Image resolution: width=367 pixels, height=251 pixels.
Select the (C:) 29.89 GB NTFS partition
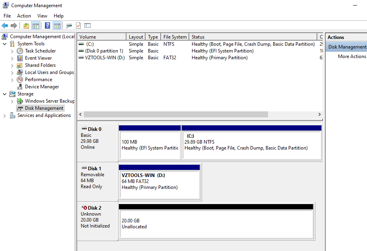252,142
